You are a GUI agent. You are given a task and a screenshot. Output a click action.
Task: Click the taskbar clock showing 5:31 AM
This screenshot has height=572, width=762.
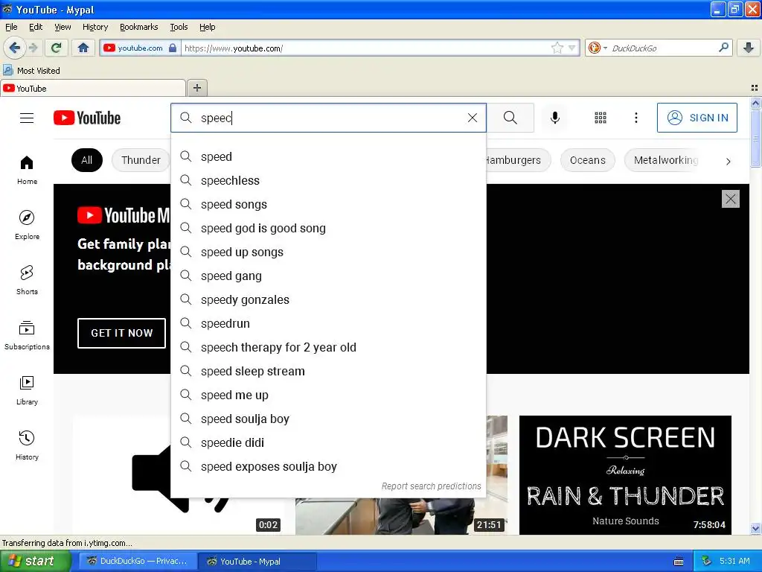click(x=734, y=561)
